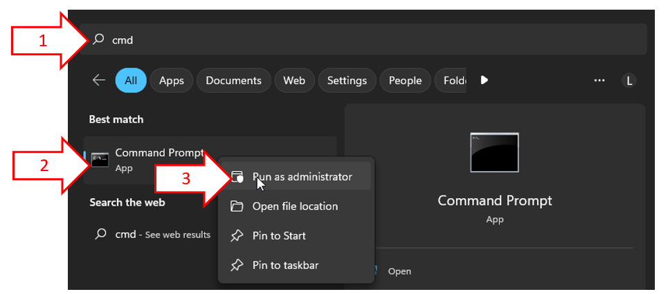Screen dimensions: 668x294
Task: Switch to the Documents filter tab
Action: (233, 80)
